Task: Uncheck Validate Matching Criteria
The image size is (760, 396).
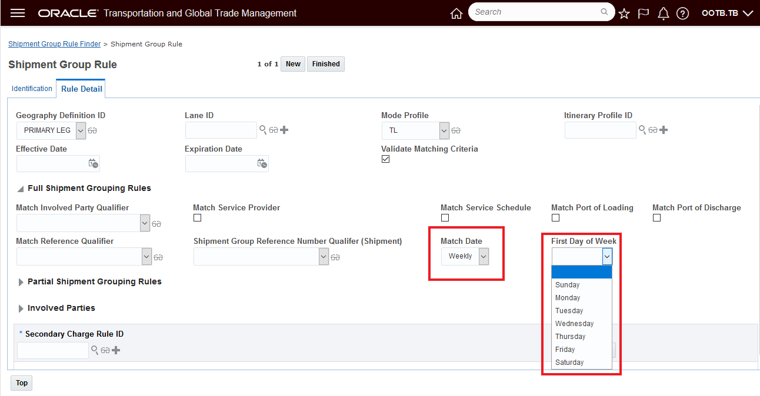Action: pos(385,159)
